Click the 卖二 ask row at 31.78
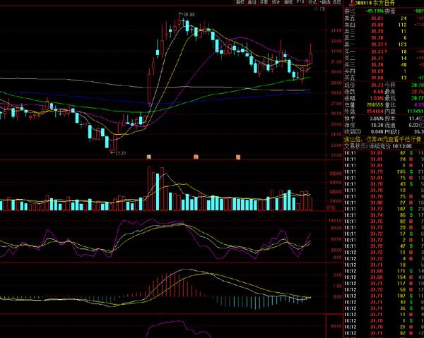Viewport: 424px width, 338px height. click(384, 38)
